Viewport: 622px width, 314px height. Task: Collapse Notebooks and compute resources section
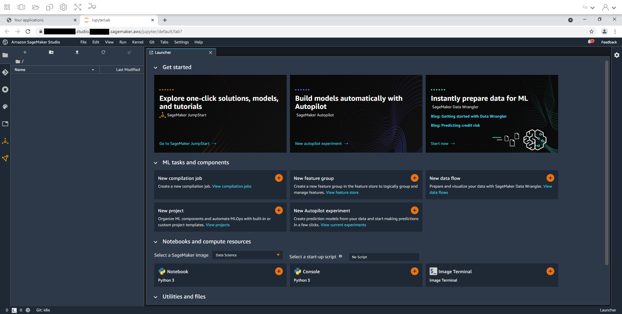point(155,242)
